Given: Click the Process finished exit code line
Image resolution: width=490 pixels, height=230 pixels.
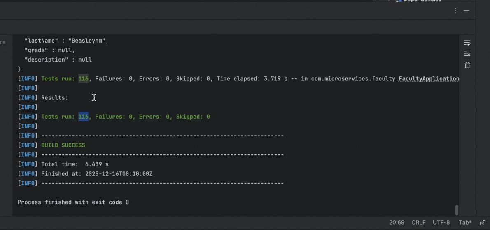Looking at the screenshot, I should (73, 202).
